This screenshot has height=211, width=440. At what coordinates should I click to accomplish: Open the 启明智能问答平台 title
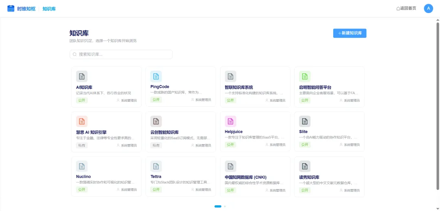pos(315,87)
